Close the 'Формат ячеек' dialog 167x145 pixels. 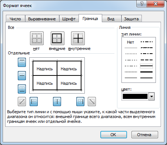156,4
